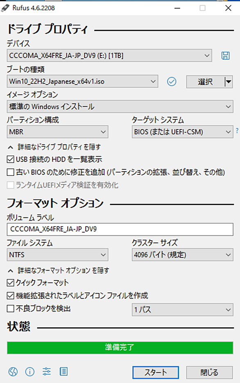The height and width of the screenshot is (383, 240).
Task: Click the フォーマット オプション heading
Action: [x=55, y=203]
